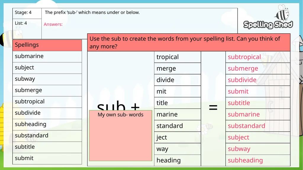303x170 pixels.
Task: Click the root word 'tropical' cell
Action: tap(178, 57)
